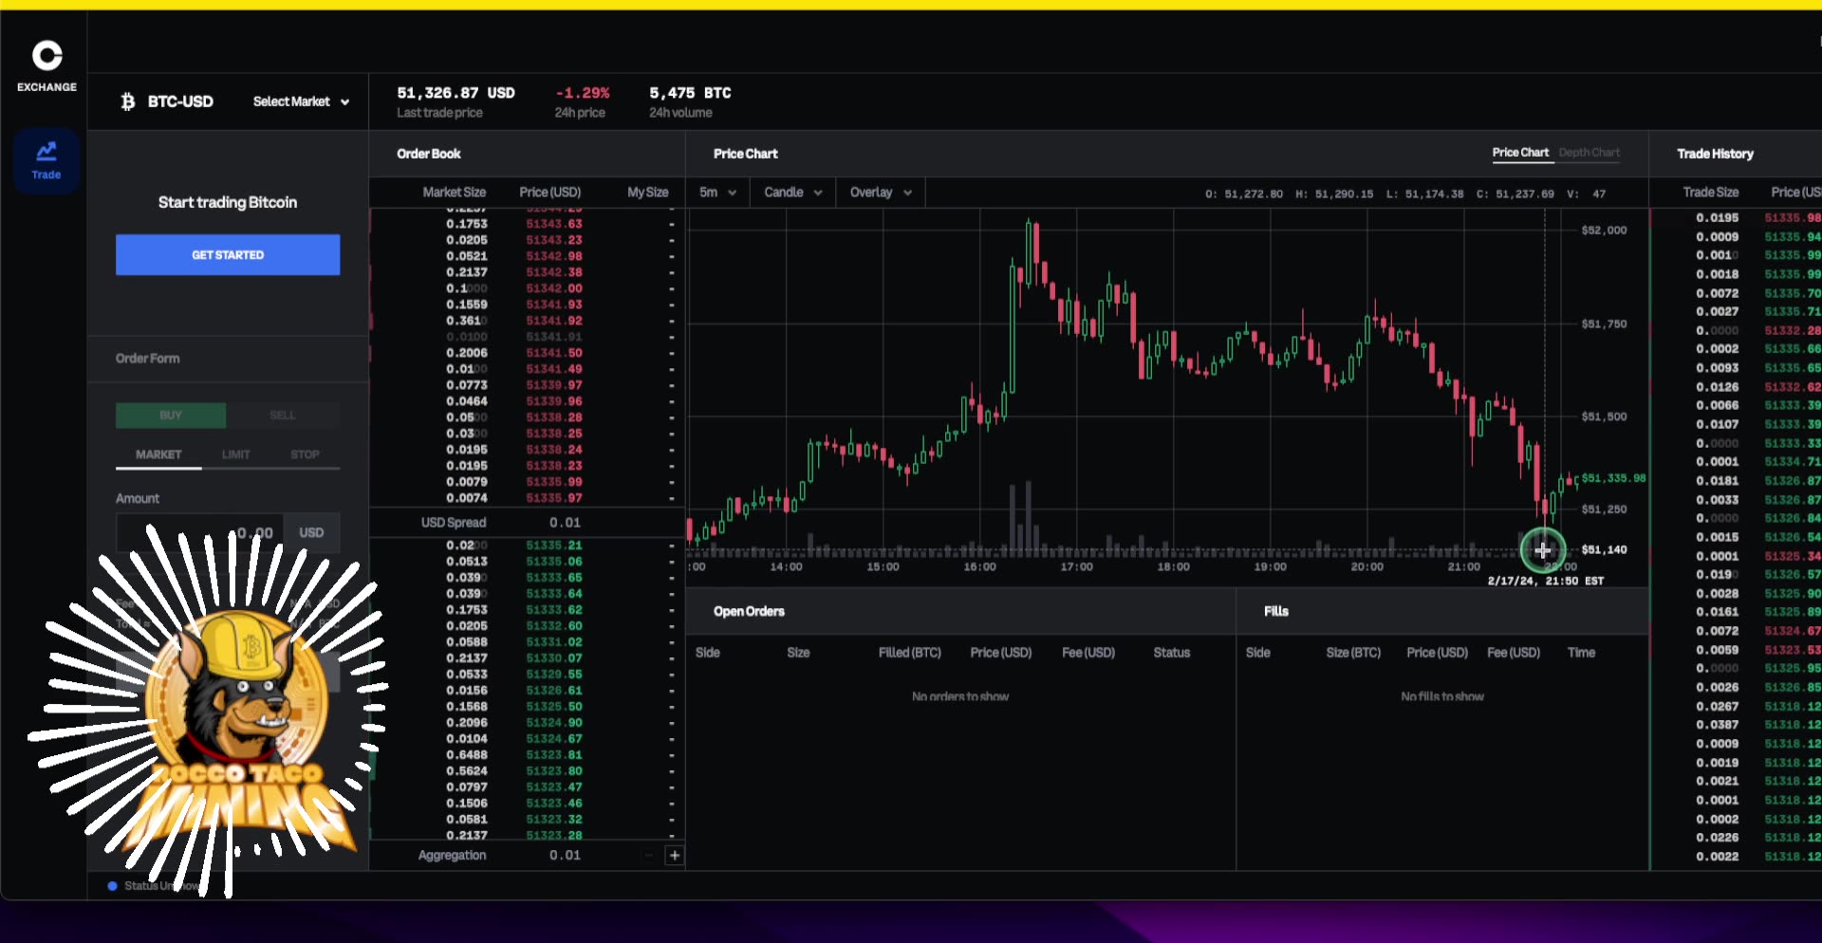Click the Trade History panel title
Viewport: 1822px width, 943px height.
pyautogui.click(x=1715, y=154)
